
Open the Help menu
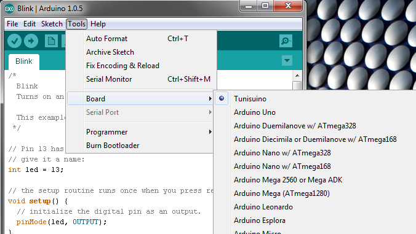98,24
